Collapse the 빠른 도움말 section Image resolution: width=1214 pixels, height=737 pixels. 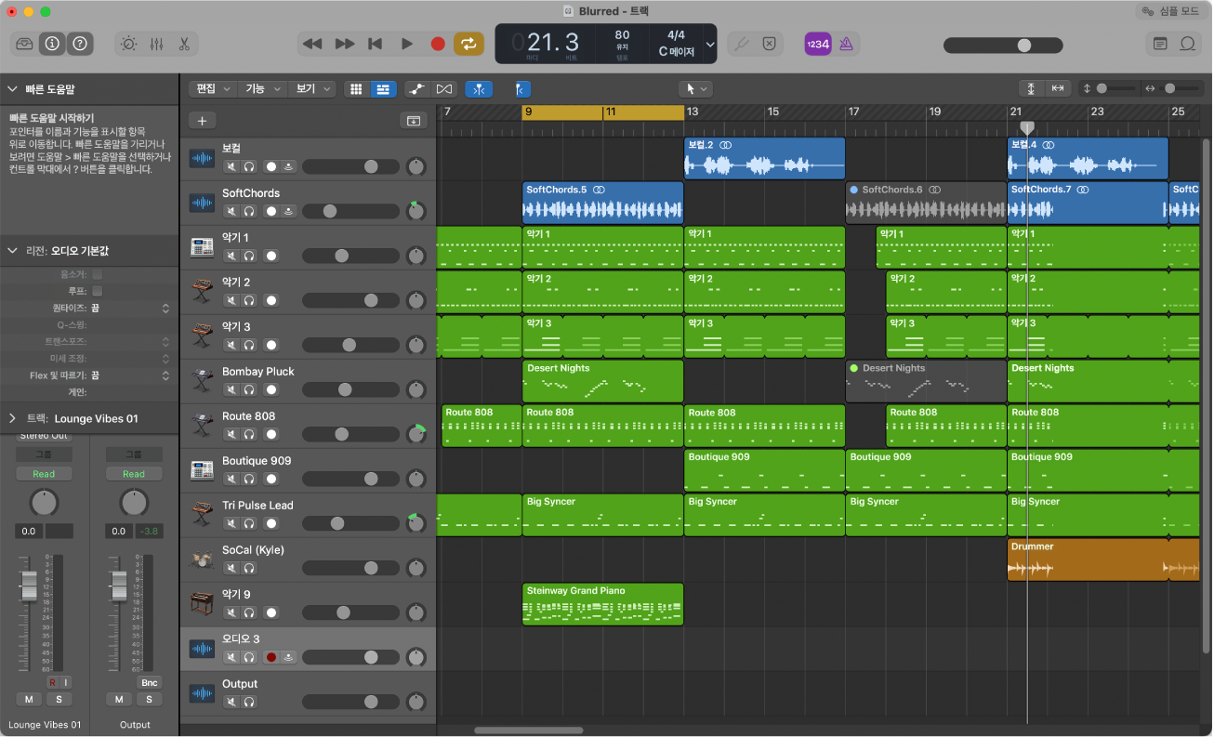click(x=13, y=89)
